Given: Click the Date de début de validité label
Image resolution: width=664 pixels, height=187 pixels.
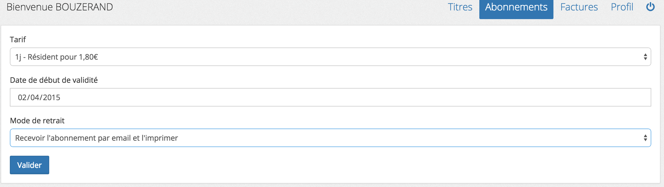Looking at the screenshot, I should 54,80.
